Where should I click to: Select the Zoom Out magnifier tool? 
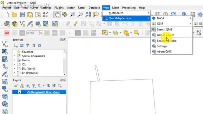[x=80, y=15]
